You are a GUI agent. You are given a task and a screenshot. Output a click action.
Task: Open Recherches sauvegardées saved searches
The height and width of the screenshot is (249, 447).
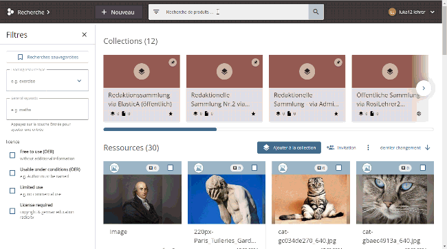coord(47,57)
